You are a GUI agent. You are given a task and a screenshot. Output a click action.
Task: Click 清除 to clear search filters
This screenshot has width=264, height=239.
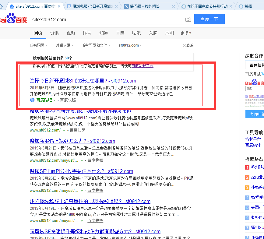[x=188, y=45]
